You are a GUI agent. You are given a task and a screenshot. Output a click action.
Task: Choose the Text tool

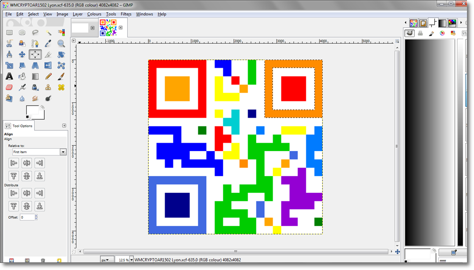point(9,76)
